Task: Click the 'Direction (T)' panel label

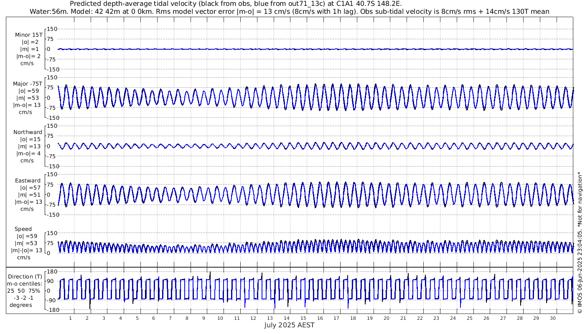Action: click(25, 276)
